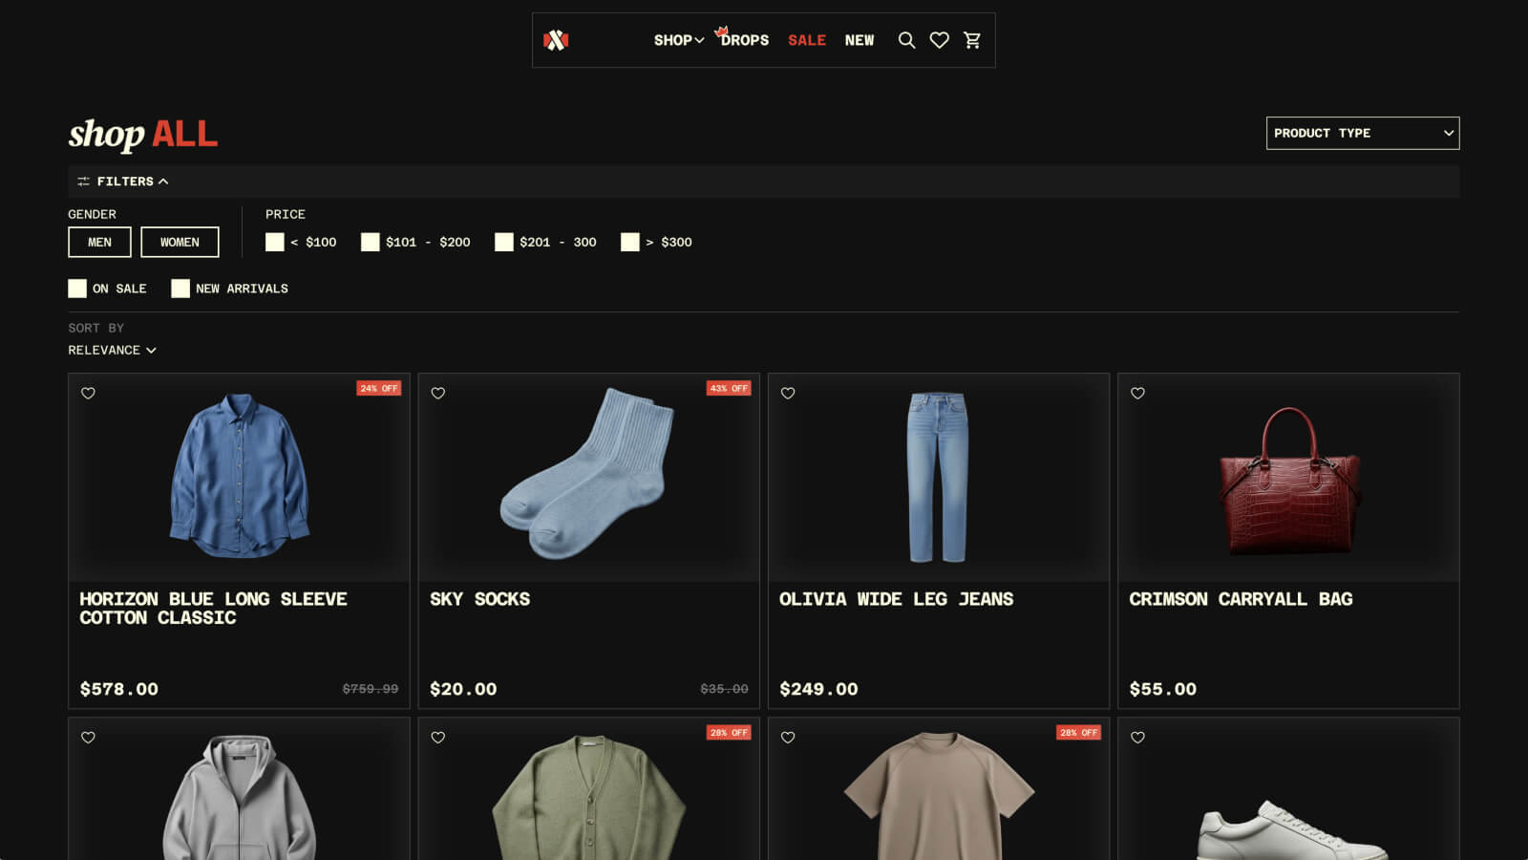This screenshot has height=860, width=1528.
Task: Go to the Drops page
Action: 745,40
